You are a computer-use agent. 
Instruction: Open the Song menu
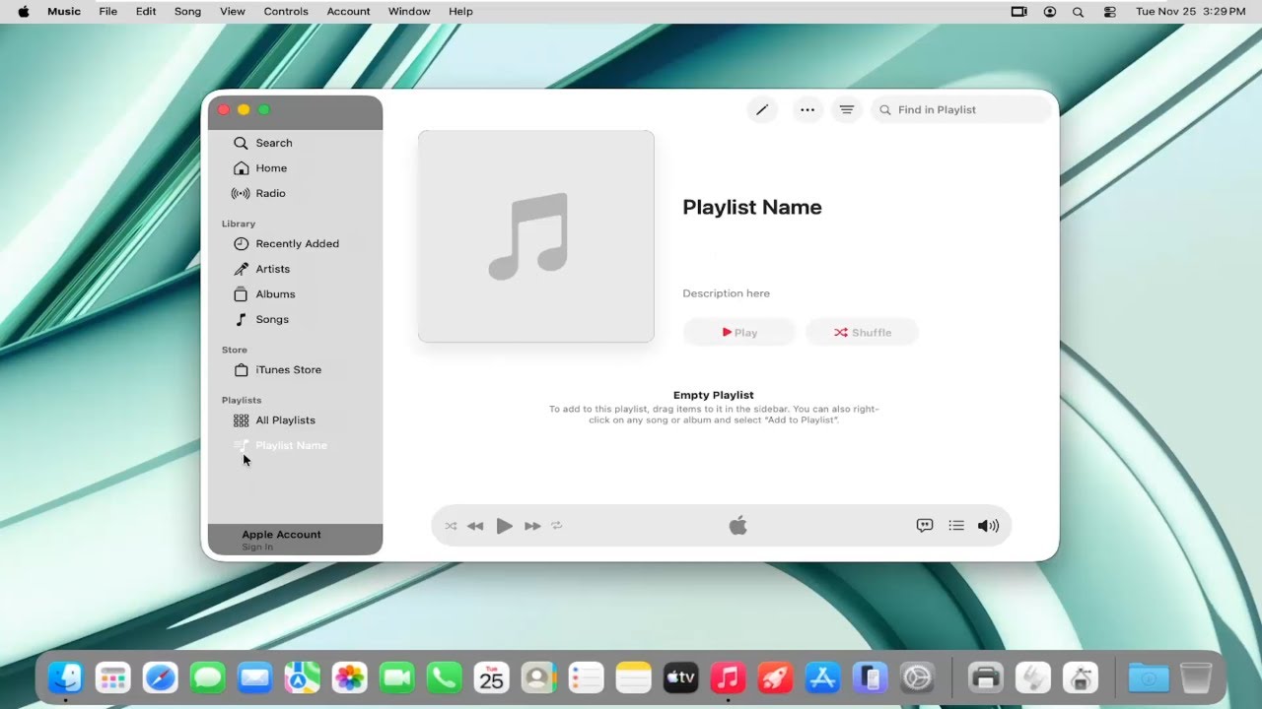(187, 12)
